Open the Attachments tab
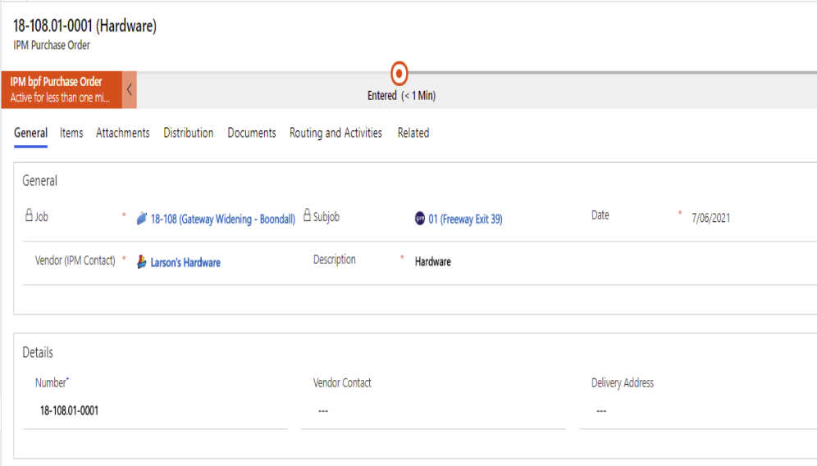This screenshot has height=466, width=817. 122,133
